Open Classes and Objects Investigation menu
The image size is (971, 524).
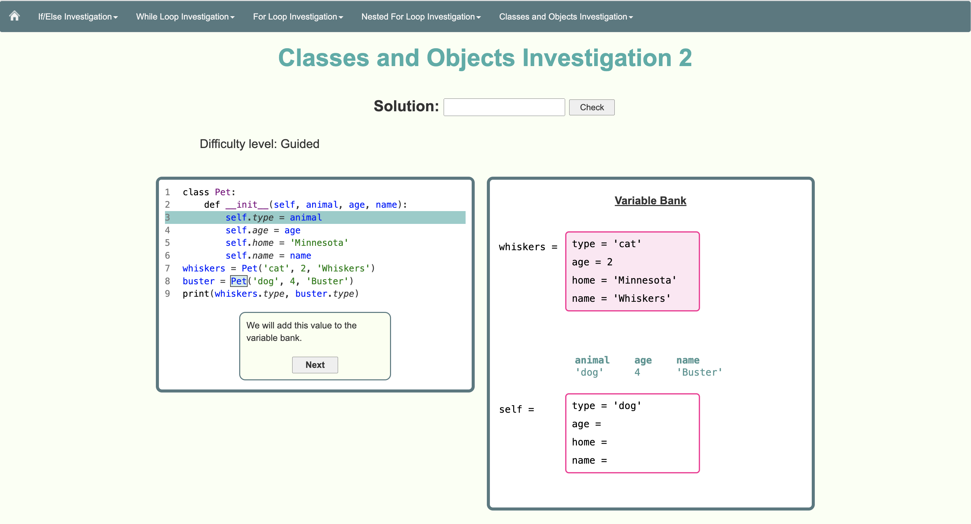565,17
